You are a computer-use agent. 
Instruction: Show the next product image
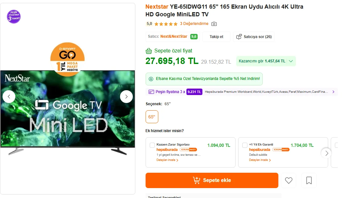pyautogui.click(x=126, y=97)
